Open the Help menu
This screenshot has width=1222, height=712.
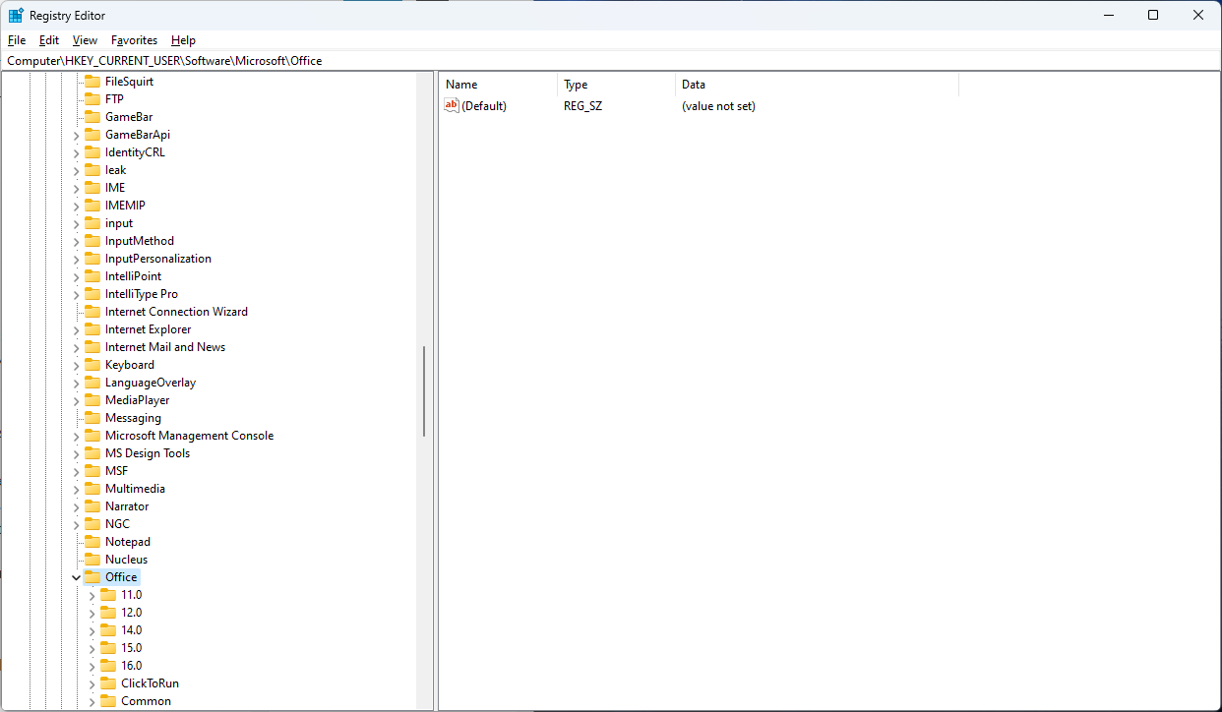pyautogui.click(x=183, y=40)
